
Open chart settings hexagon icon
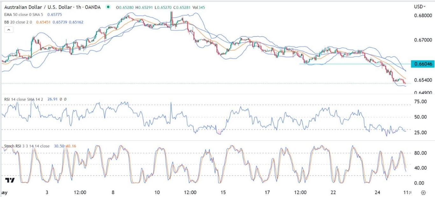(x=423, y=193)
